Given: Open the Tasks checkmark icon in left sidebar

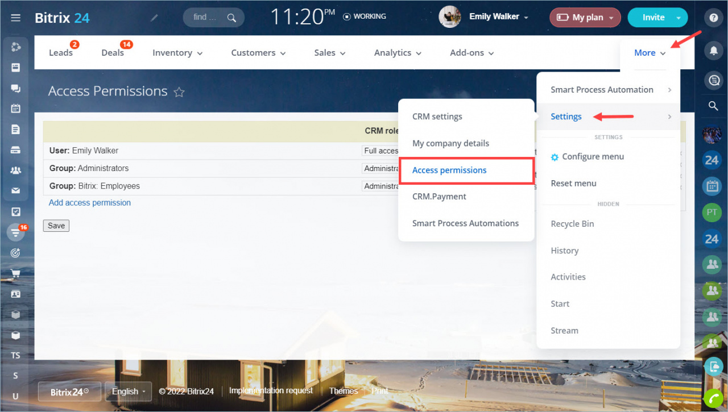Looking at the screenshot, I should [16, 211].
